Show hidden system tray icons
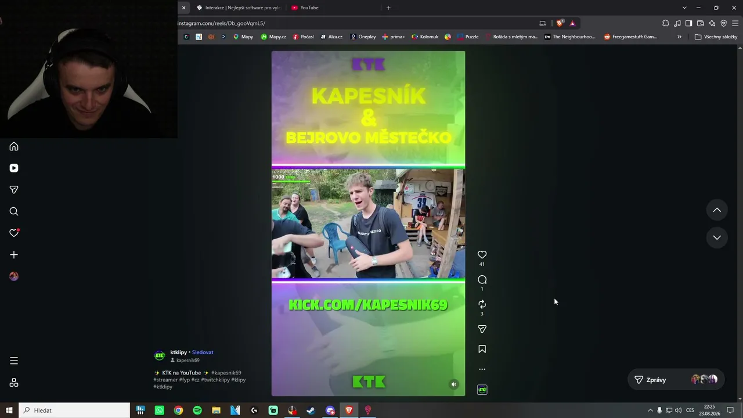743x418 pixels. [x=650, y=410]
